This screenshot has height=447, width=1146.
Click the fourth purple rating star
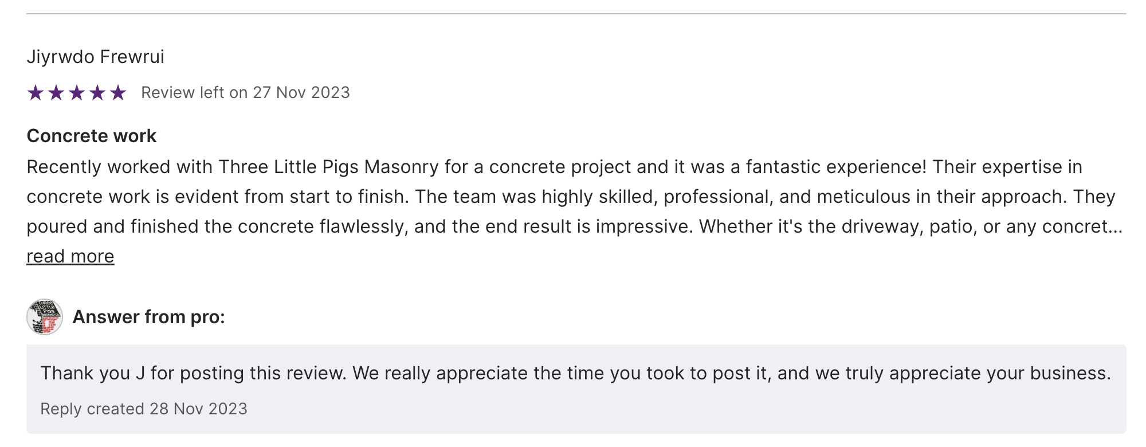point(97,92)
